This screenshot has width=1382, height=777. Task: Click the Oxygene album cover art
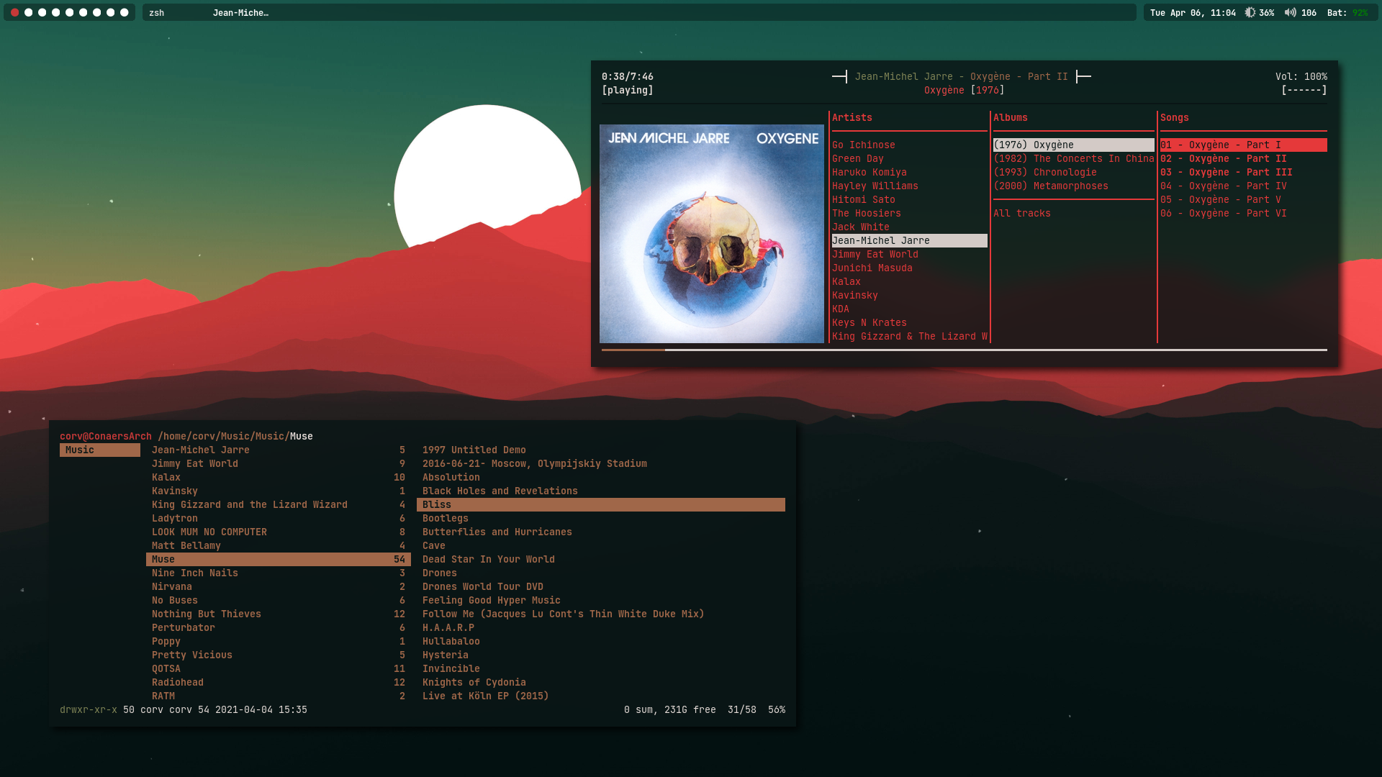(x=711, y=233)
